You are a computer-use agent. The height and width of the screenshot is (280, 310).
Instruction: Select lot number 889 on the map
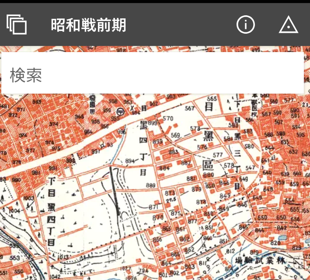(x=151, y=185)
